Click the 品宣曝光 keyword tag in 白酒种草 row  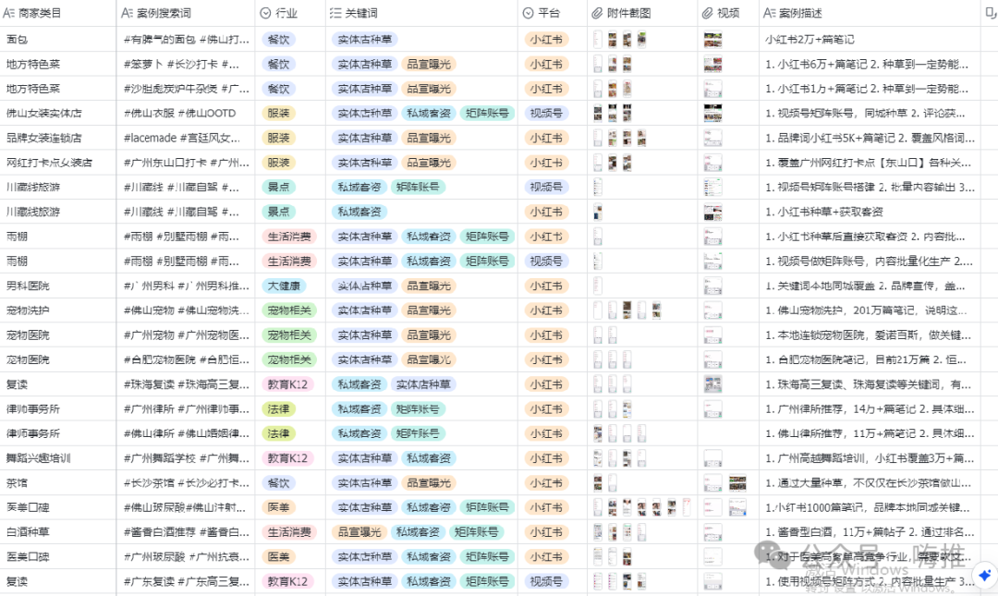(359, 532)
